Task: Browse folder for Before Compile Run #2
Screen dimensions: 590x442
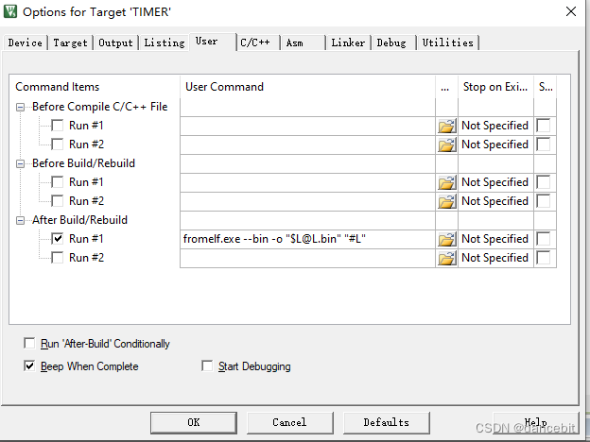Action: tap(446, 144)
